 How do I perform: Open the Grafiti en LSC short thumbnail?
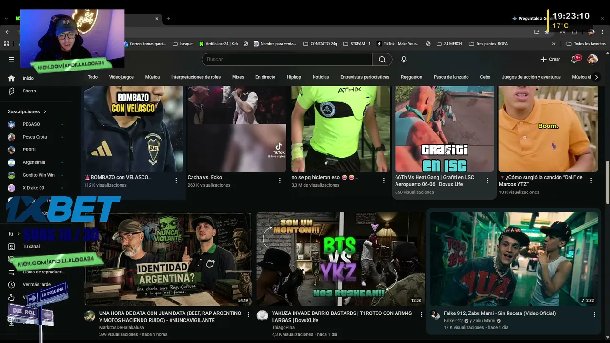point(444,129)
